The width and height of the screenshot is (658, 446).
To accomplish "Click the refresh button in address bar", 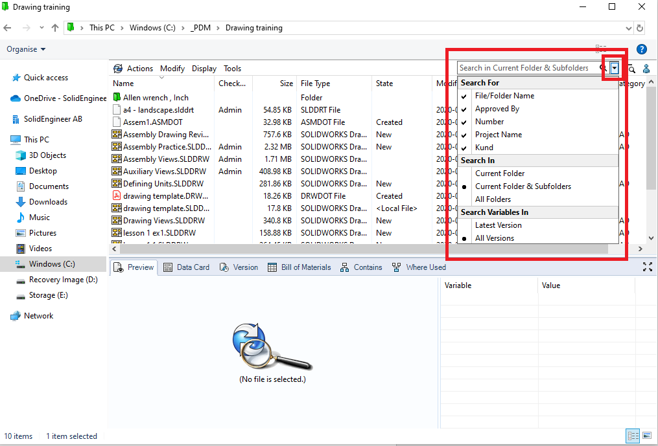I will point(640,28).
